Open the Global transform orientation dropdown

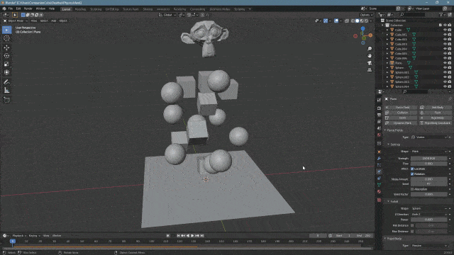coord(167,15)
